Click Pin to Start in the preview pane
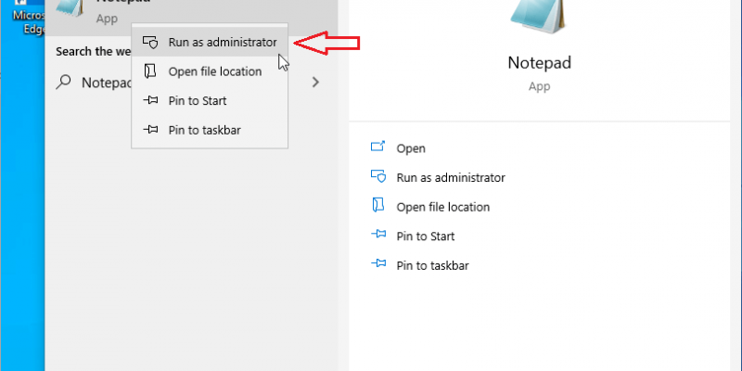This screenshot has height=371, width=742. click(425, 237)
